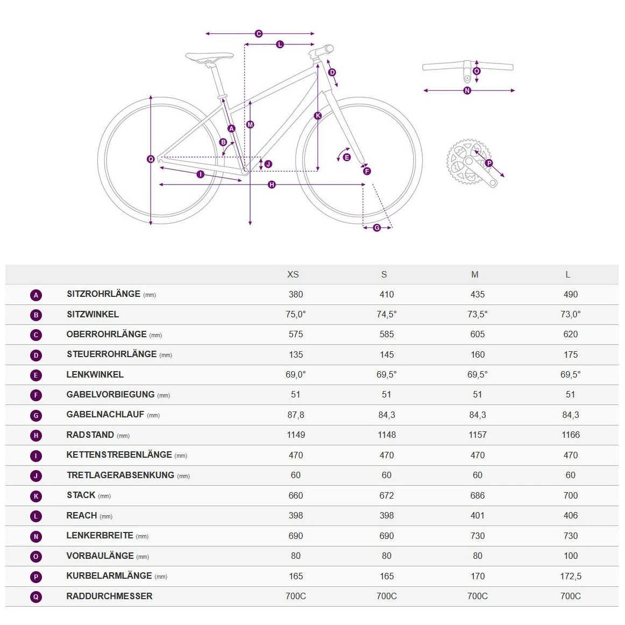Click the LENKERBREITE row label
Viewport: 625px width, 625px height.
pos(100,535)
